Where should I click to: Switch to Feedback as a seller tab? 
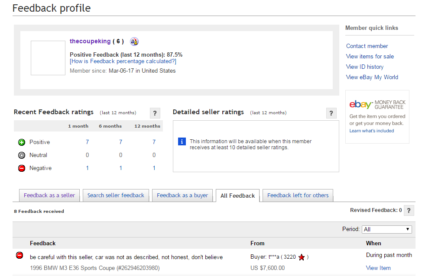(49, 196)
